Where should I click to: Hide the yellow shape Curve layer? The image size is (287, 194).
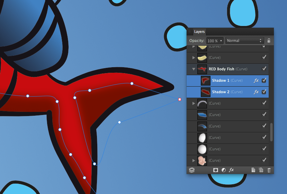pos(264,57)
